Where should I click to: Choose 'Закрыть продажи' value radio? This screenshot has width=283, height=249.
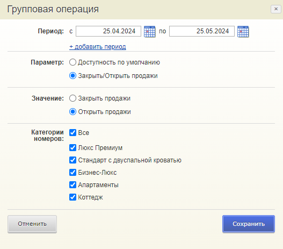(x=72, y=98)
